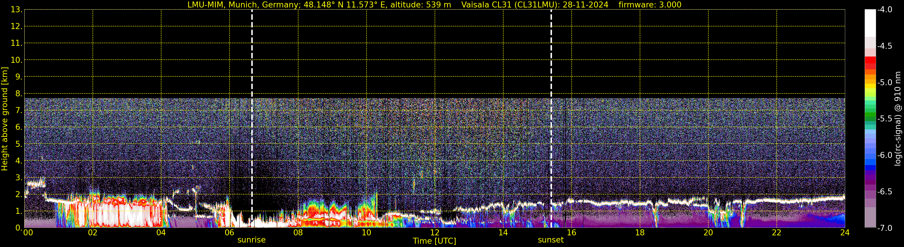The image size is (904, 247).
Task: Click the '16' time axis tick label
Action: tap(572, 233)
